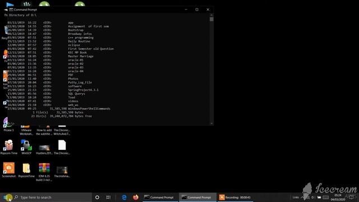The image size is (359, 202).
Task: Click the Cortana circle icon on the taskbar
Action: tap(97, 197)
